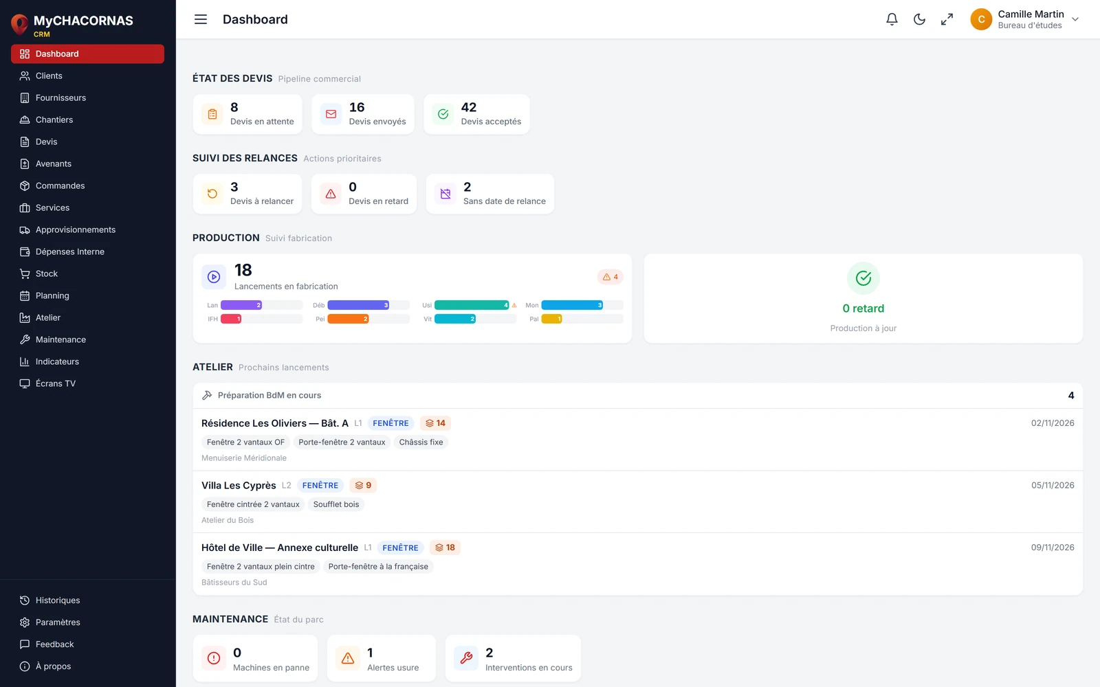Select Avenants in the sidebar
Screen dimensions: 1100x687
(x=87, y=164)
